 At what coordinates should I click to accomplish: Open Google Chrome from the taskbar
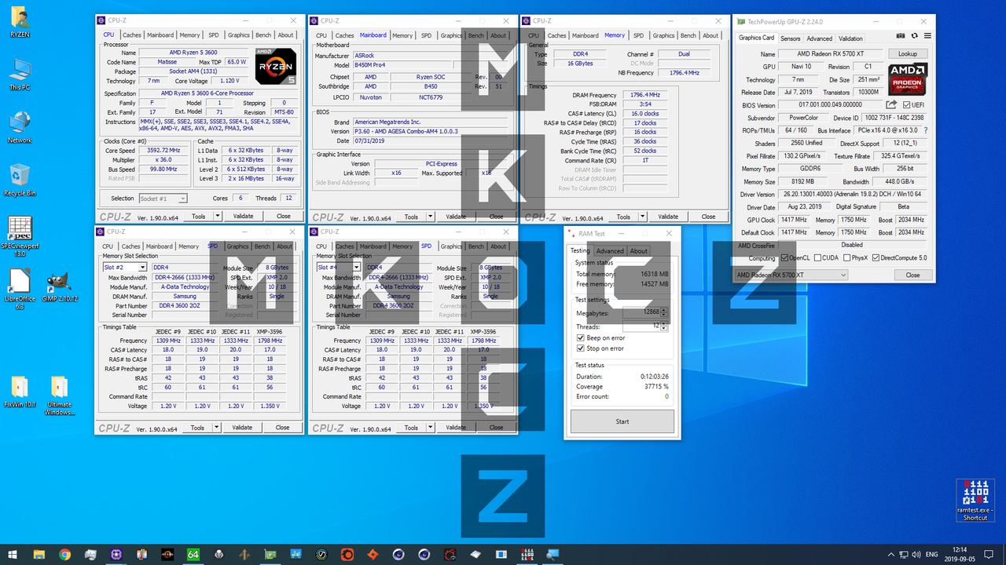click(x=65, y=554)
